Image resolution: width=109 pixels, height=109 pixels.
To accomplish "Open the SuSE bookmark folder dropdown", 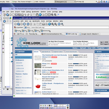I will [31, 31].
